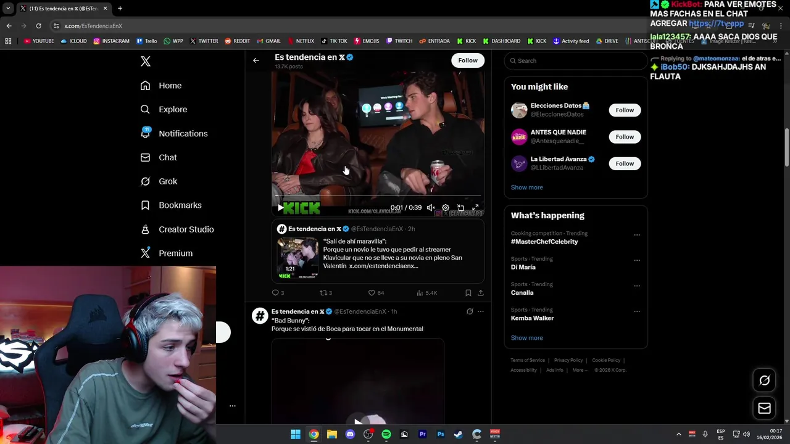Open the floating messages button
Image resolution: width=790 pixels, height=444 pixels.
765,408
